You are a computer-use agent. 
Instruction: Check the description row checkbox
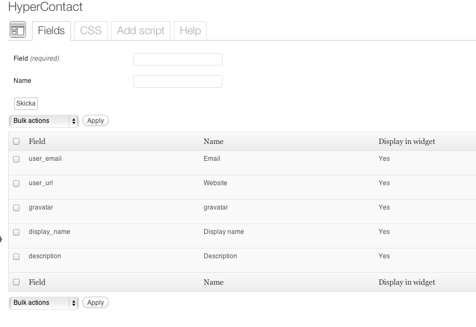point(16,256)
